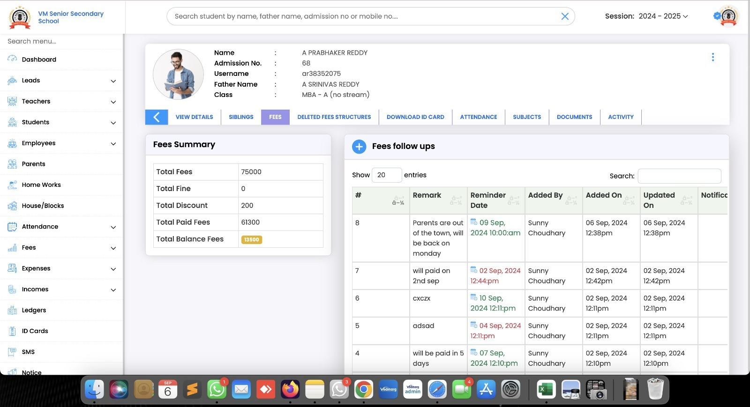Click the Incomes sidebar icon
Image resolution: width=750 pixels, height=407 pixels.
(12, 289)
